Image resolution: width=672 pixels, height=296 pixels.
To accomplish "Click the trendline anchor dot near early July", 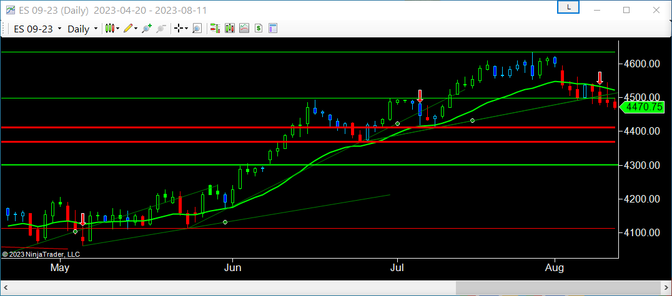I will coord(397,123).
